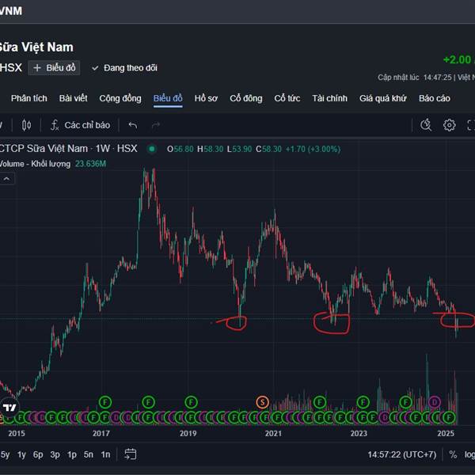Image resolution: width=475 pixels, height=475 pixels.
Task: Open the Tài chính tab
Action: 329,98
